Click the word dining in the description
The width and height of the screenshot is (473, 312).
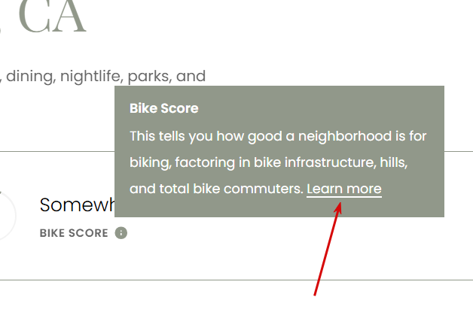click(x=31, y=76)
